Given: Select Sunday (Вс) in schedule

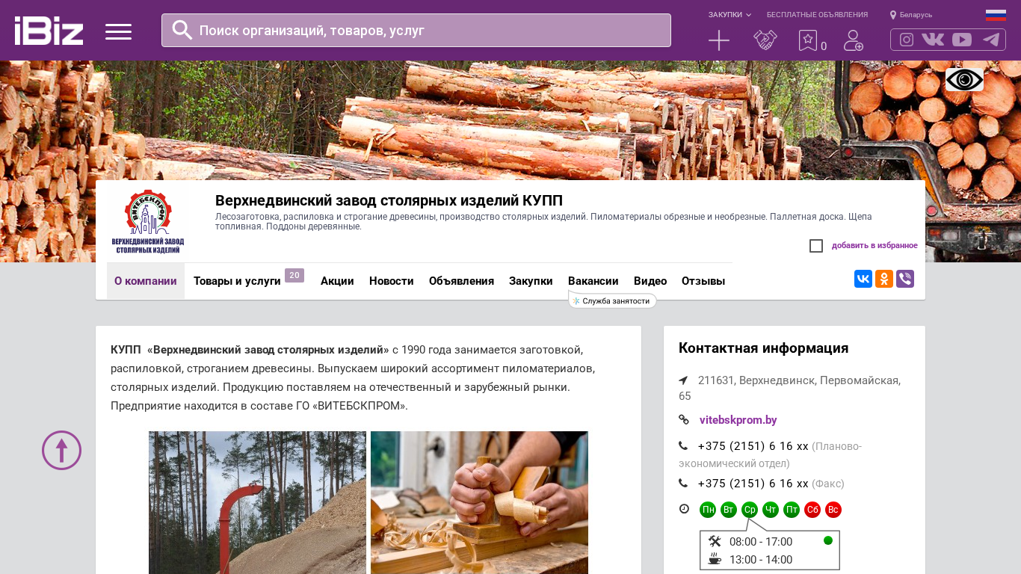Looking at the screenshot, I should [x=833, y=510].
